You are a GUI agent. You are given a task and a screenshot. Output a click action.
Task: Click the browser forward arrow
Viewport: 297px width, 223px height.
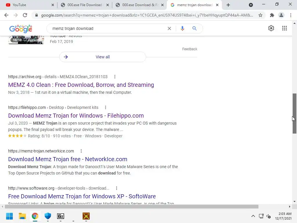(x=16, y=15)
